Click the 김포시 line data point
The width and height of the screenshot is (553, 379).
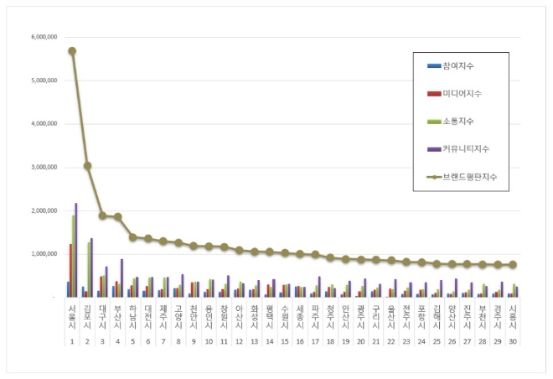[87, 166]
